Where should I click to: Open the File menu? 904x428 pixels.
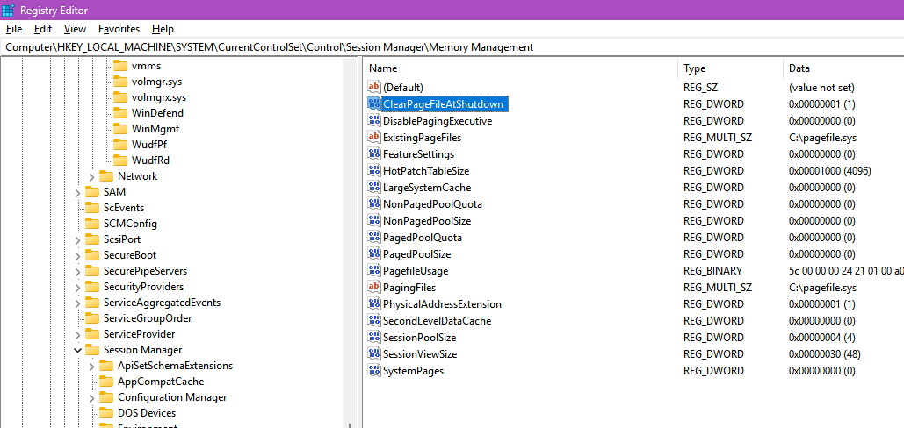pos(14,29)
